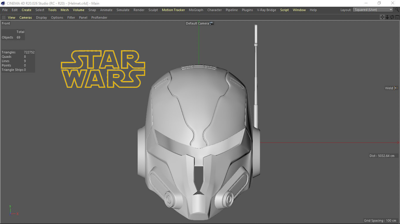Open the Simulate menu
The width and height of the screenshot is (400, 224).
click(x=123, y=10)
